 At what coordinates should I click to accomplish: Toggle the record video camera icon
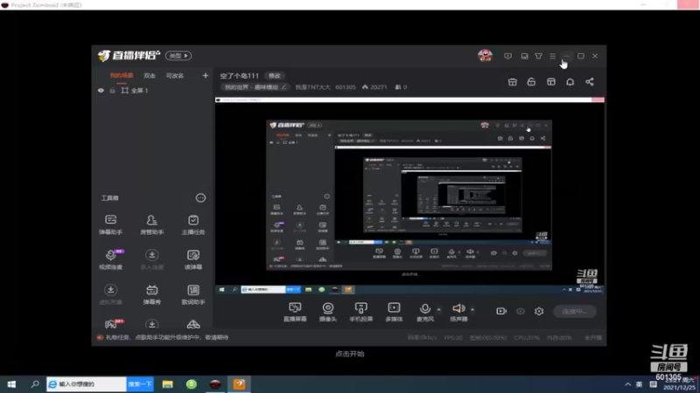tap(501, 311)
